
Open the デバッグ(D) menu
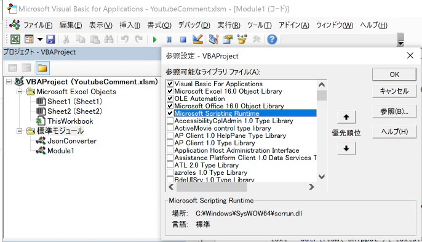194,25
